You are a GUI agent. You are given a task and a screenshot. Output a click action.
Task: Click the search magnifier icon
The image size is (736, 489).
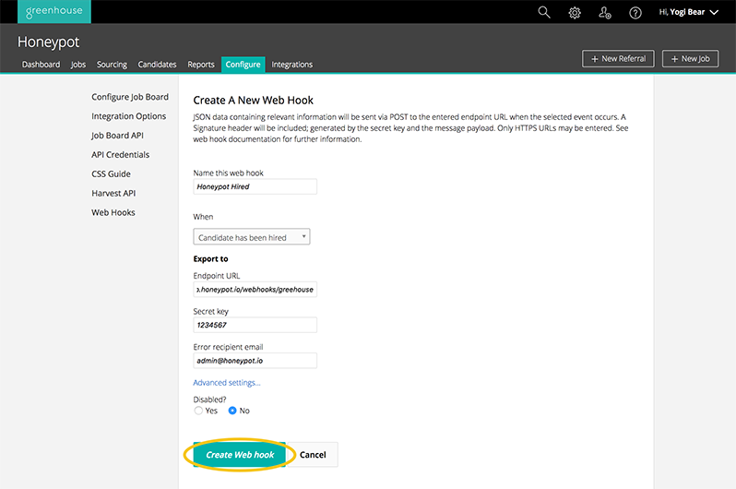click(x=543, y=12)
